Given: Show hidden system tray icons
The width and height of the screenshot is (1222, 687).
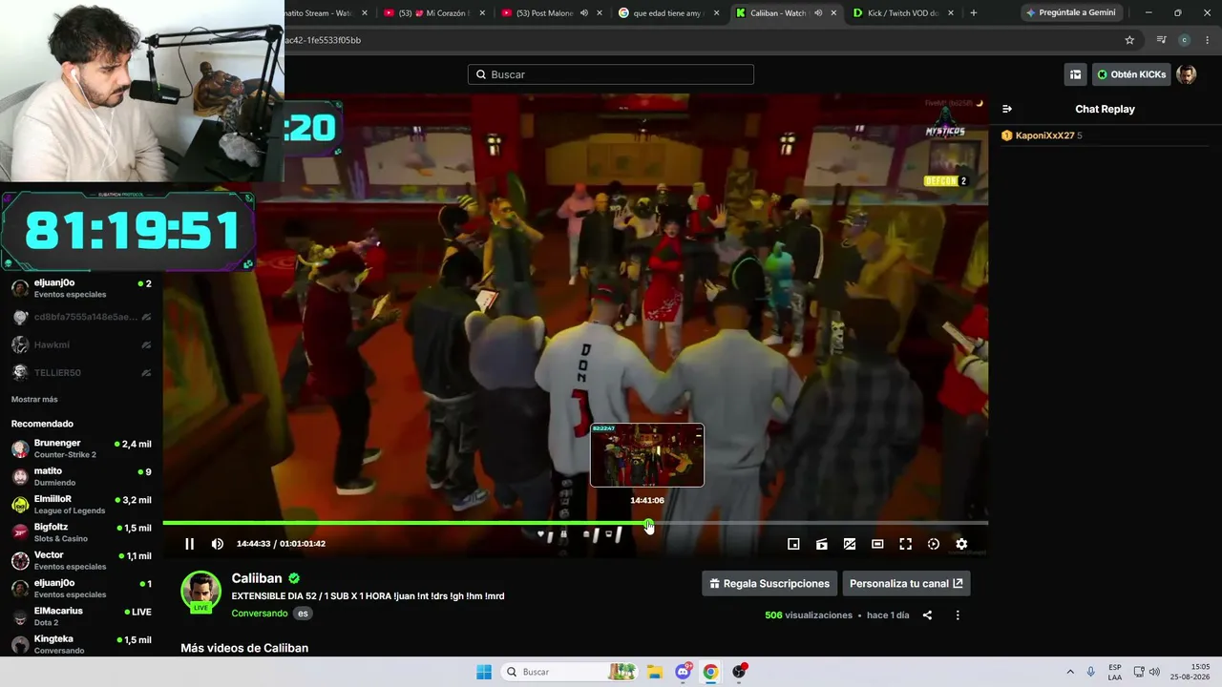Looking at the screenshot, I should point(1070,672).
